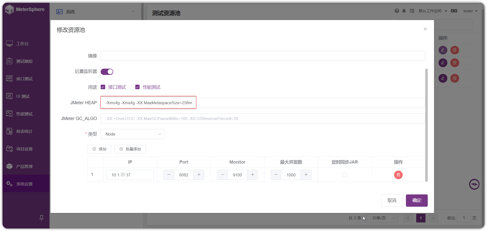Open 报表统计 in the sidebar

coord(26,131)
